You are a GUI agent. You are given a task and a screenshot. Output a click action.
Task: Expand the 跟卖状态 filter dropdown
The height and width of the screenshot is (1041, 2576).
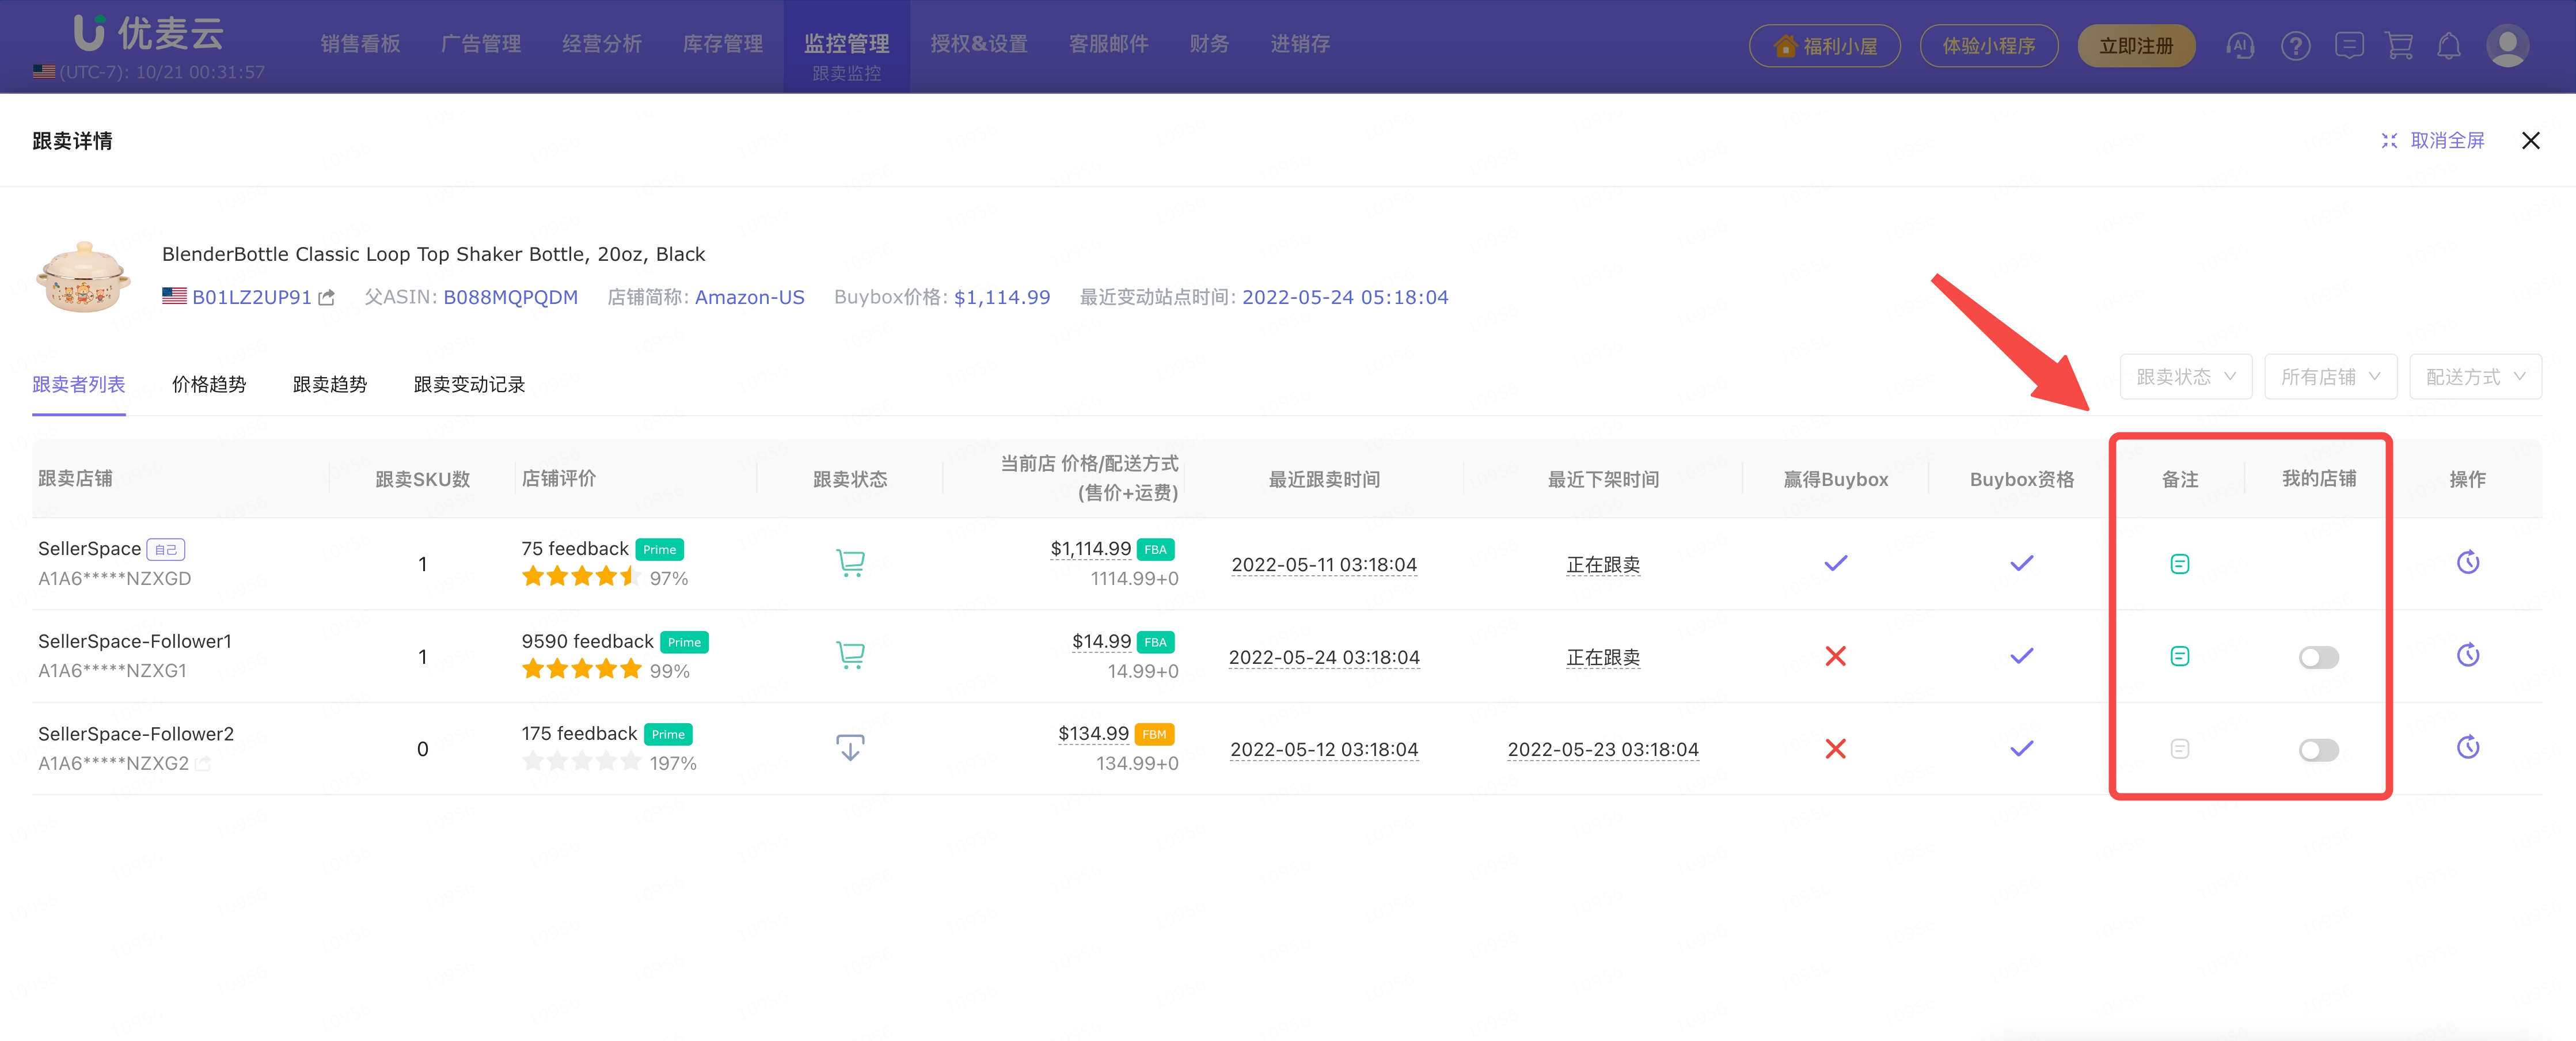click(2185, 377)
